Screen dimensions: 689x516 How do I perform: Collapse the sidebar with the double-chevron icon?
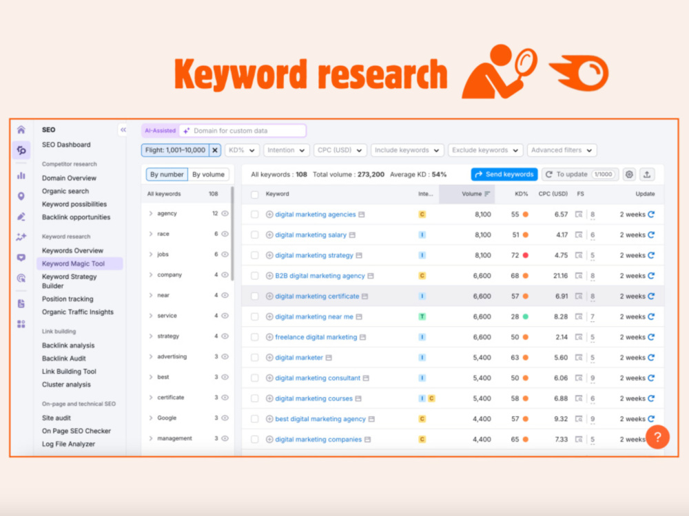coord(123,130)
